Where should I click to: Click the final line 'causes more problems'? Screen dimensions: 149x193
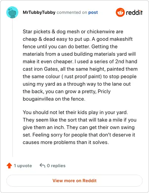click(66, 143)
